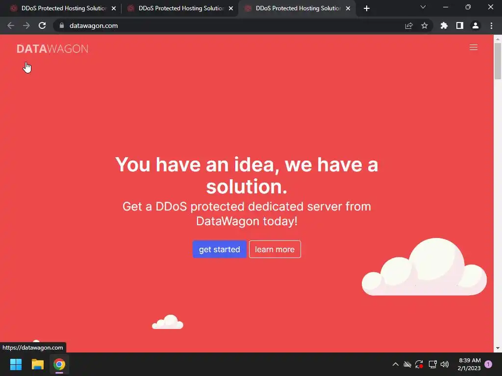The image size is (502, 376).
Task: Open the notification badge showing 1
Action: [x=488, y=364]
